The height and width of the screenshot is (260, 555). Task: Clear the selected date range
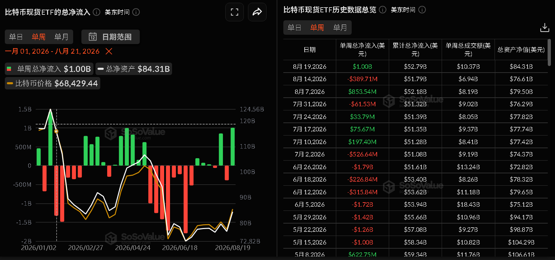tap(109, 51)
